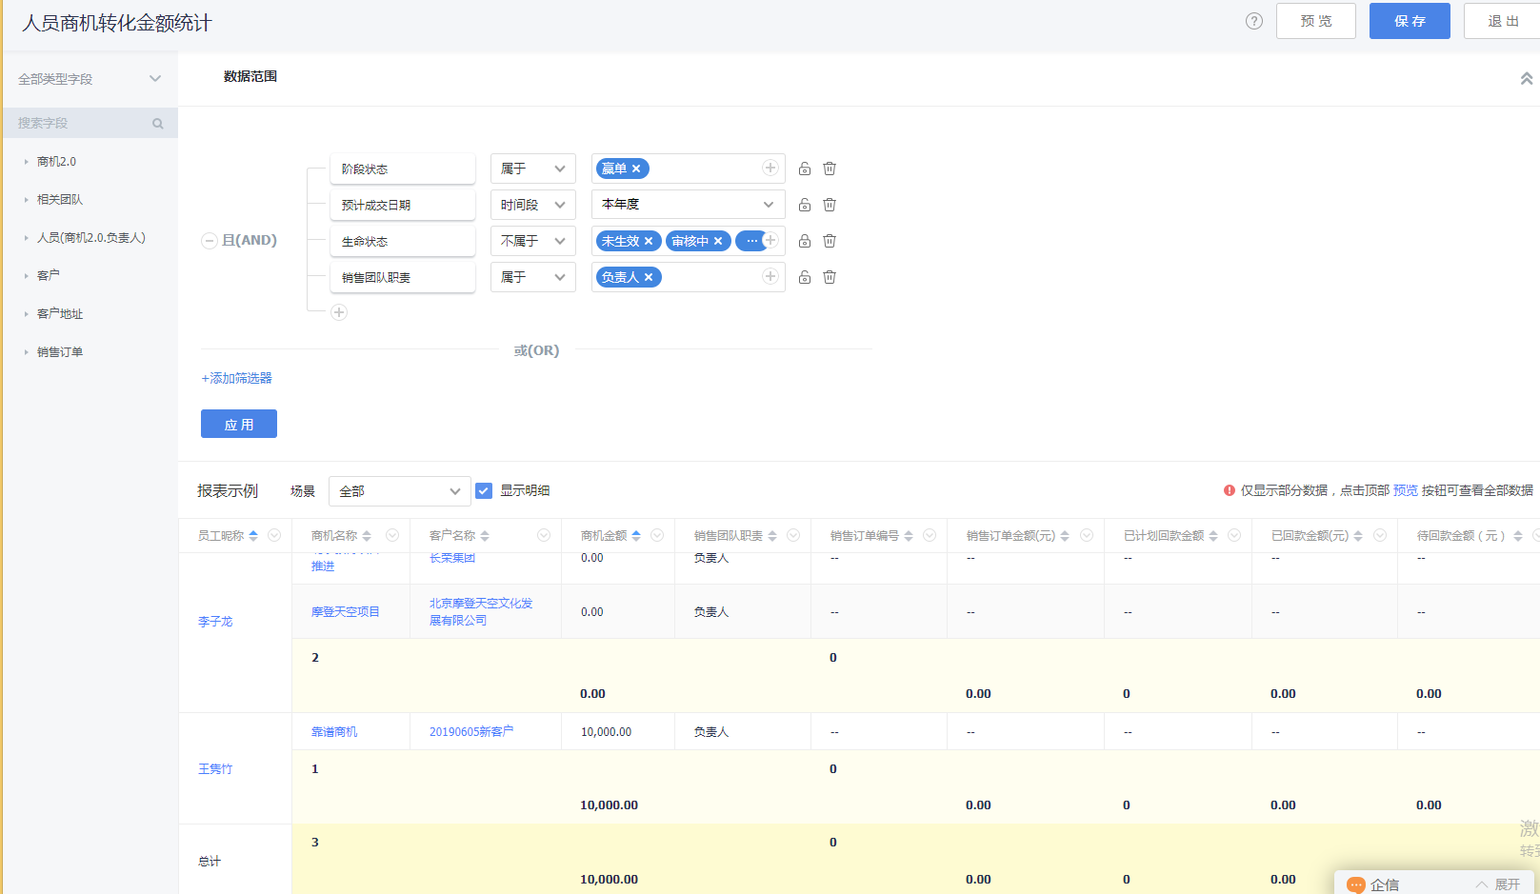This screenshot has width=1540, height=894.
Task: Open operator dropdown for 销售团队职责 row
Action: coord(533,277)
